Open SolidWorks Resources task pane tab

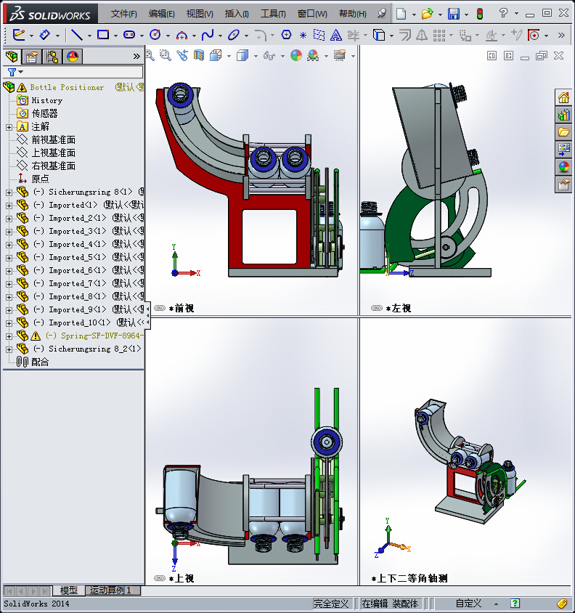pos(563,97)
